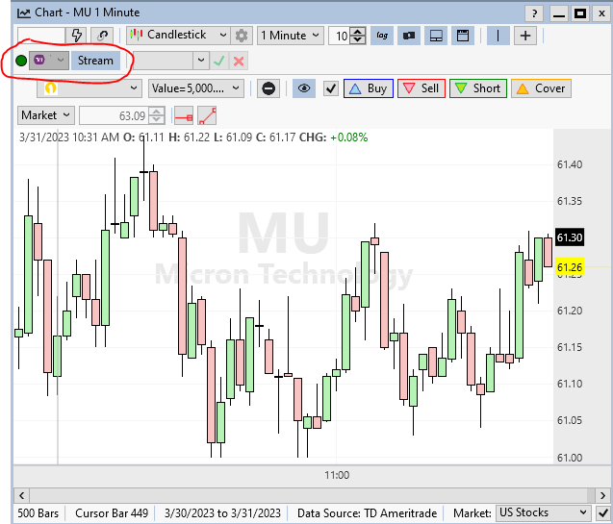Viewport: 613px width, 524px height.
Task: Minimize the chart window
Action: pos(559,14)
